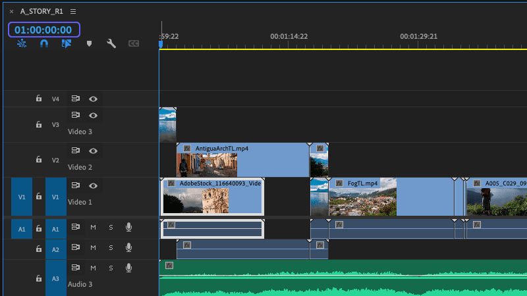527x296 pixels.
Task: Click fx badge on AntiguaArchTL.mp4 clip
Action: [187, 149]
